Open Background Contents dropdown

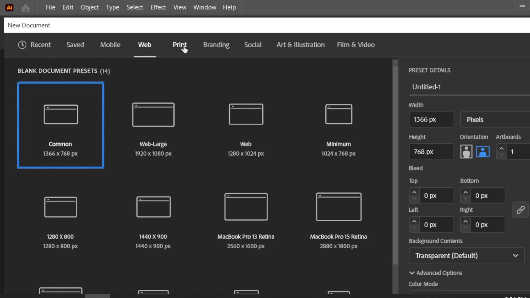point(467,256)
